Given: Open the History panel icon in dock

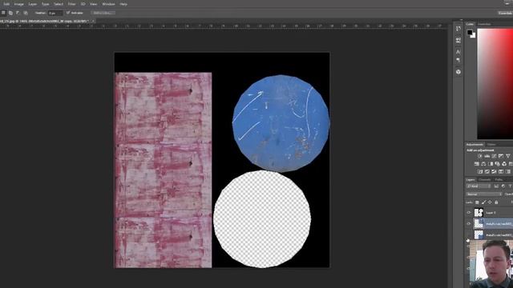Looking at the screenshot, I should coord(458,29).
